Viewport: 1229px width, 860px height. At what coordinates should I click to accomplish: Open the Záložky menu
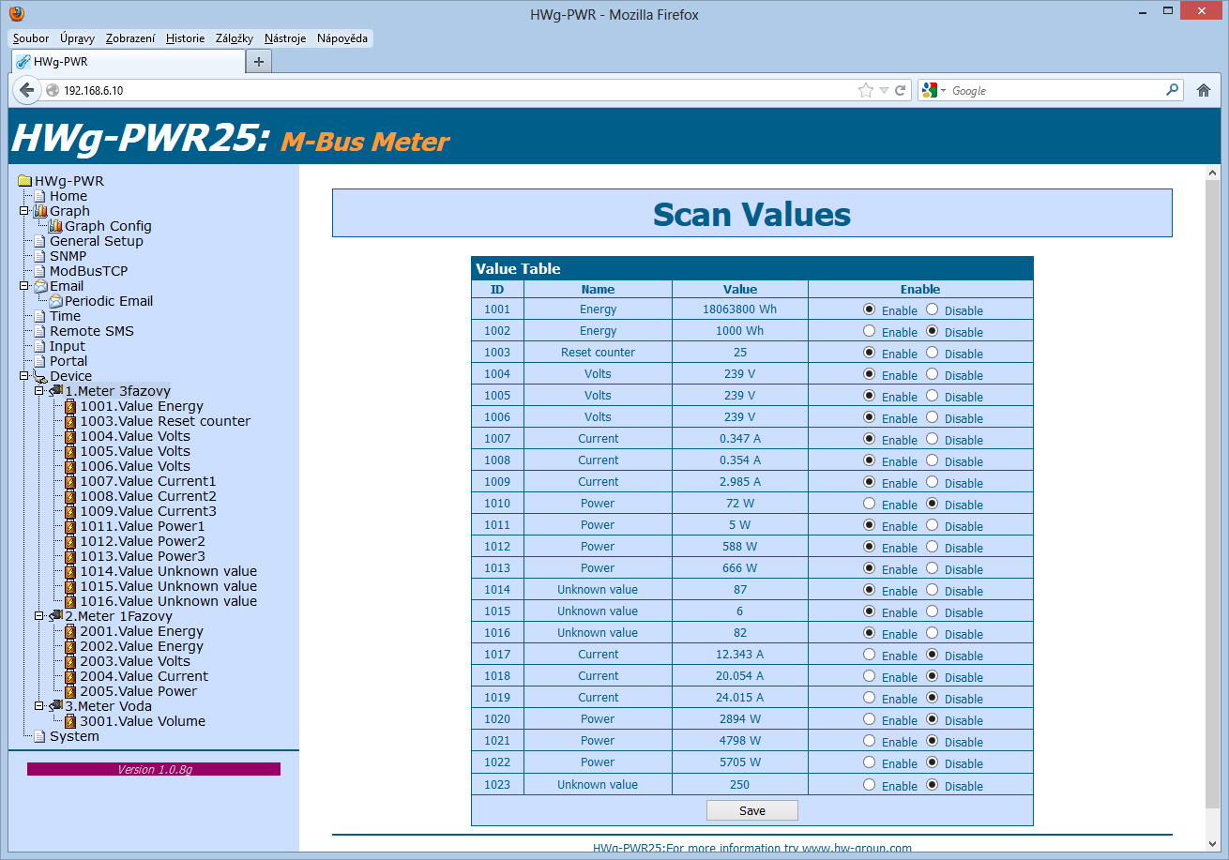click(x=235, y=38)
